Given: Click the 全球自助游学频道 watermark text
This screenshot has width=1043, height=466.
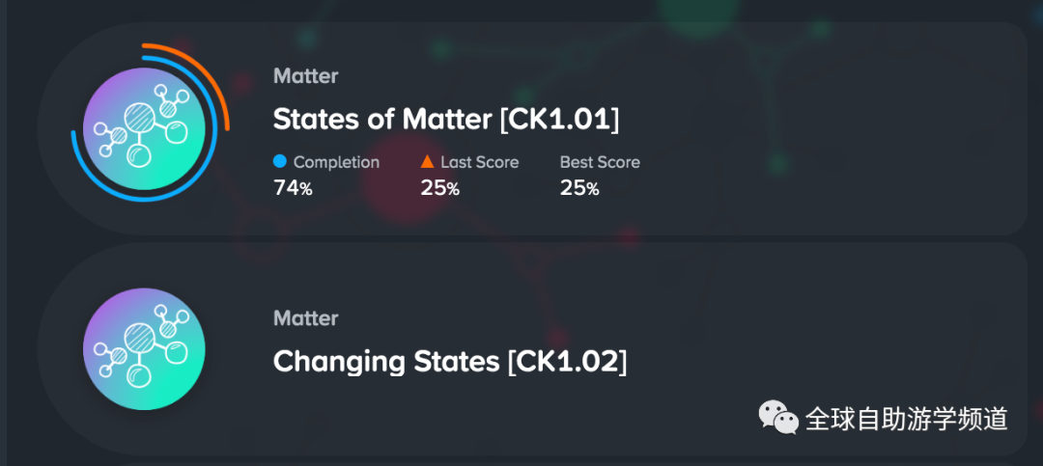Looking at the screenshot, I should 907,419.
